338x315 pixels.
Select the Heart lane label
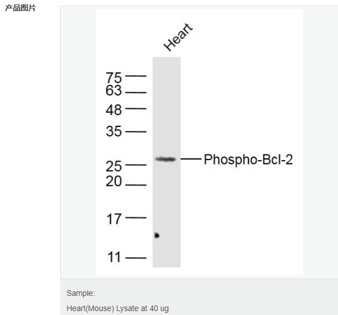point(178,37)
